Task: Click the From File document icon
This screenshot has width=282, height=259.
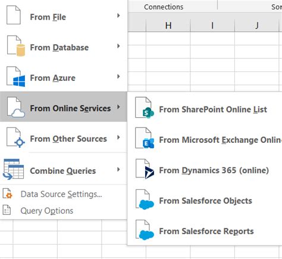Action: pyautogui.click(x=14, y=15)
